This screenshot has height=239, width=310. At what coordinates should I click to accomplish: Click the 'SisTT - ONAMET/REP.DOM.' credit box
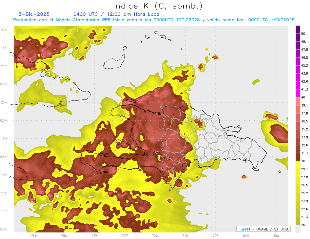tap(263, 229)
